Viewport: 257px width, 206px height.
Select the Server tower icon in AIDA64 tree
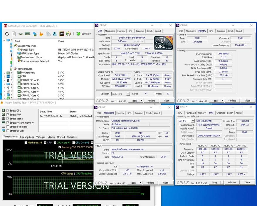click(8, 80)
